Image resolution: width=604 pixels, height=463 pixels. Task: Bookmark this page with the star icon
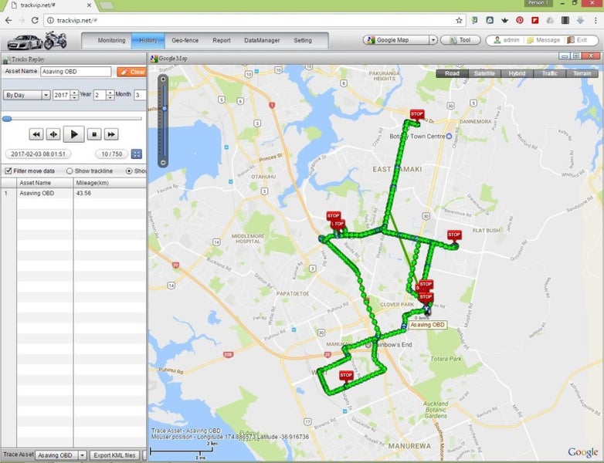459,20
